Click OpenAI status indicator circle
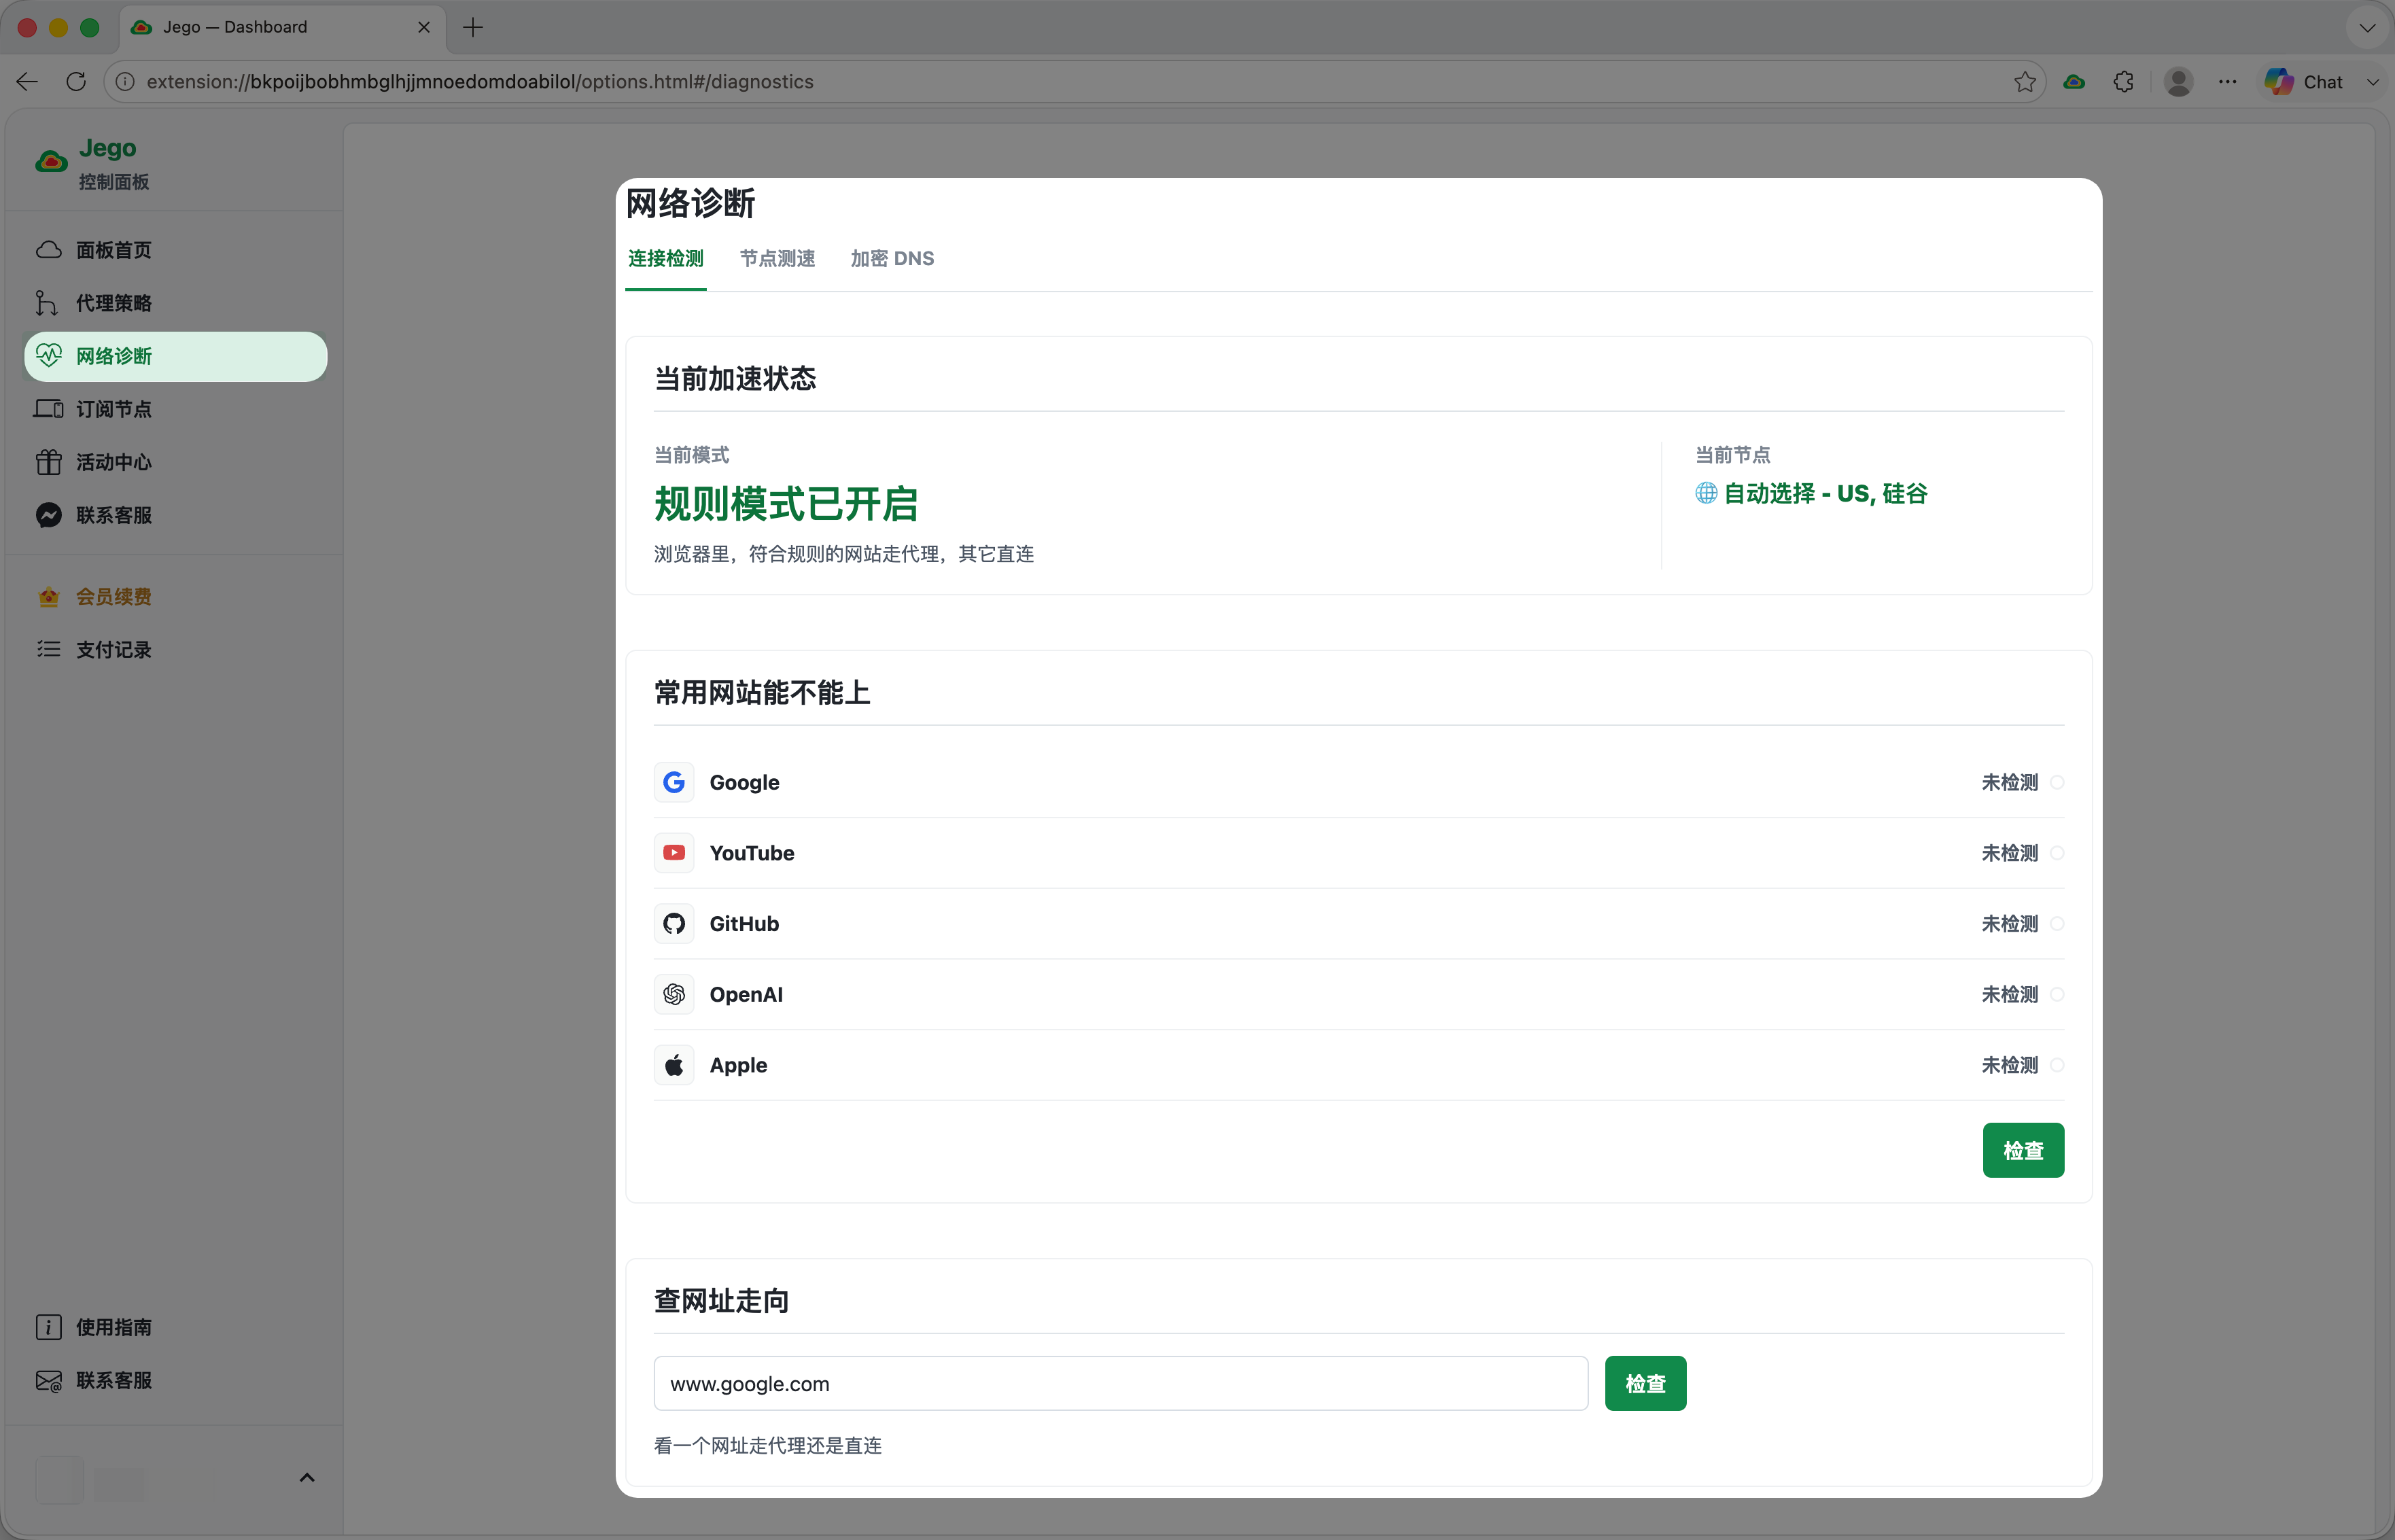 (2057, 995)
